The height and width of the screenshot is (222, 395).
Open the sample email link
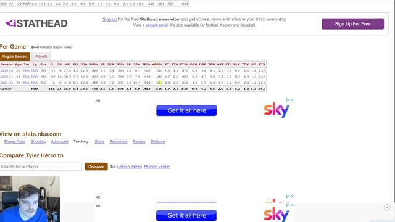point(157,25)
